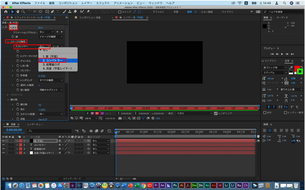Select the Type text tool

coord(58,12)
